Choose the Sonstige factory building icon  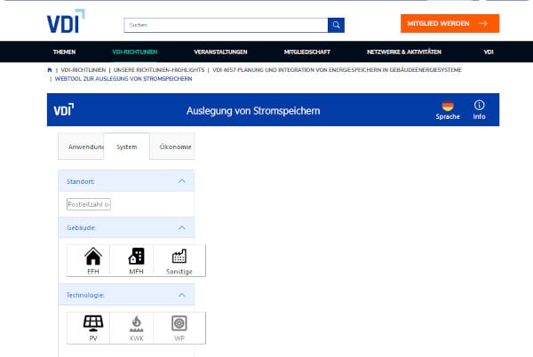[180, 259]
